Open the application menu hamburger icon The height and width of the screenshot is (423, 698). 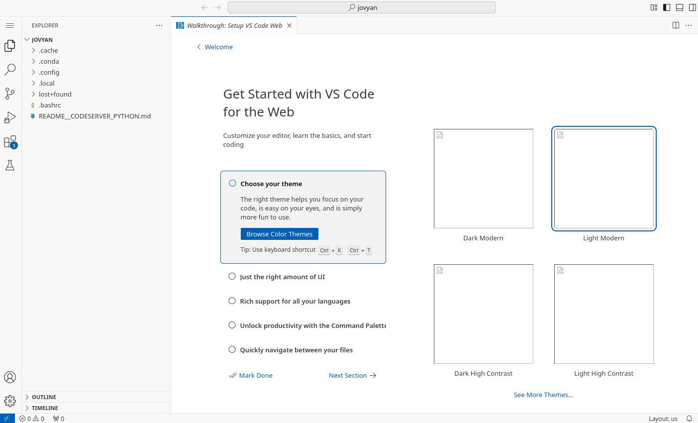10,25
